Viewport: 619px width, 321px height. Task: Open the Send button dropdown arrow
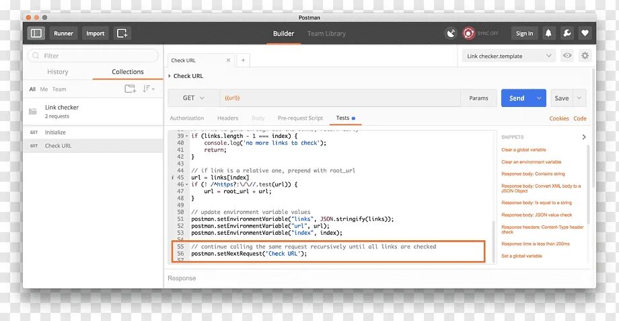(x=539, y=98)
